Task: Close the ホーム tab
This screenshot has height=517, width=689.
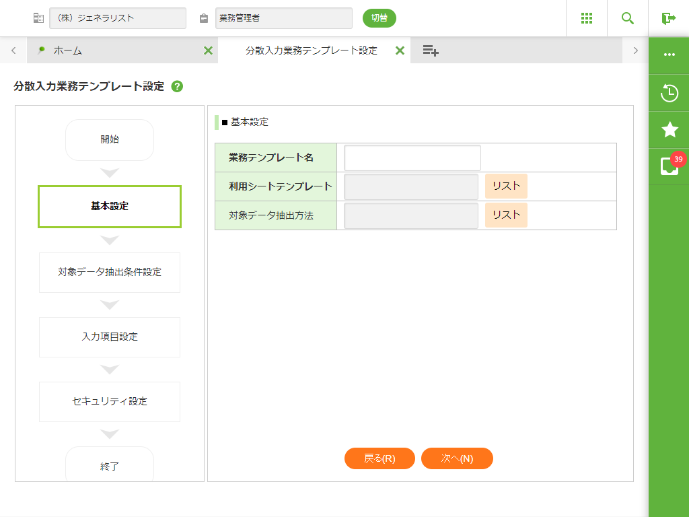Action: tap(208, 50)
